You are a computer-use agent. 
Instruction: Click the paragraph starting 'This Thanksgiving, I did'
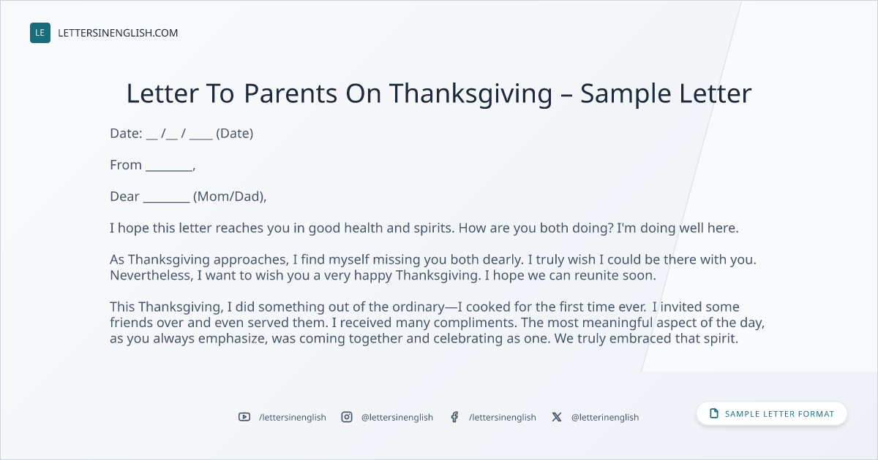tap(438, 323)
